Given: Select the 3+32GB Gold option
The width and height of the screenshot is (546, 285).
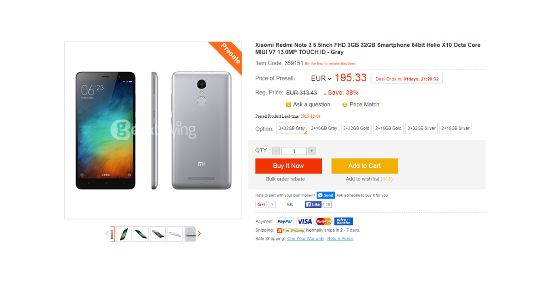Looking at the screenshot, I should pos(356,128).
